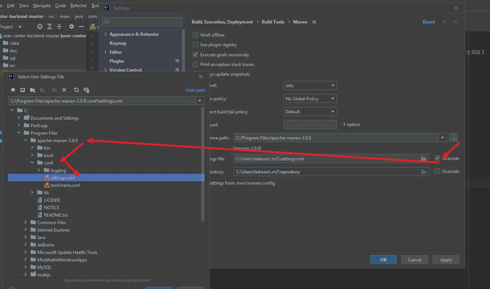Open Maven home path dropdown arrow

tap(442, 138)
